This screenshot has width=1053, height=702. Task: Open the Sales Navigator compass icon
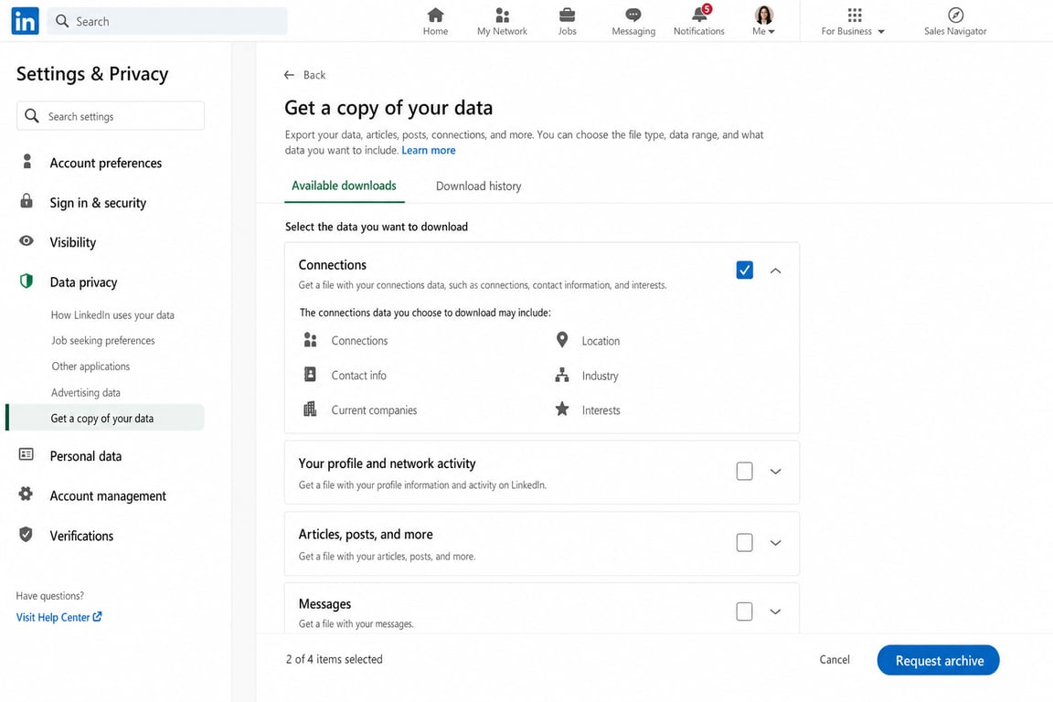955,15
